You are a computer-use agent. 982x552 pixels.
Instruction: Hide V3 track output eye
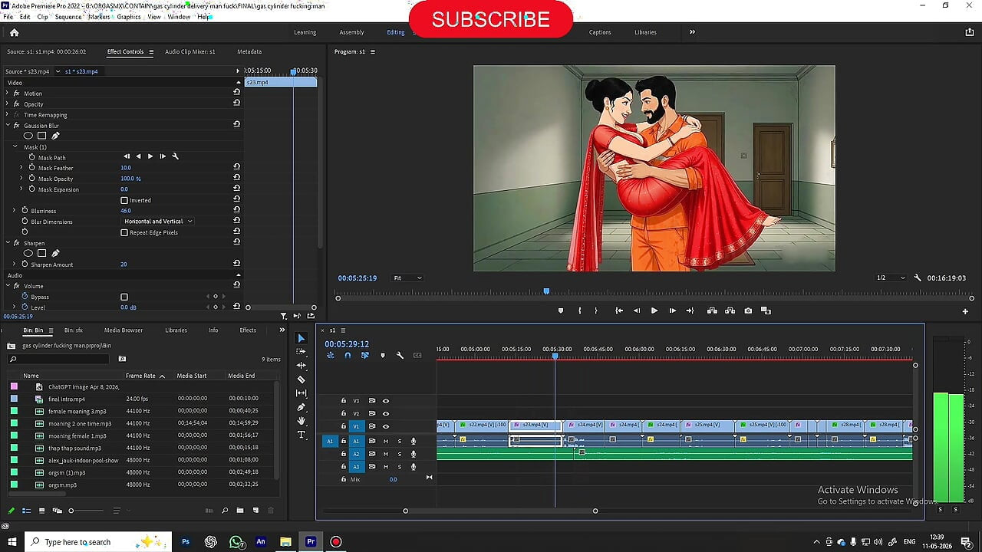tap(386, 400)
